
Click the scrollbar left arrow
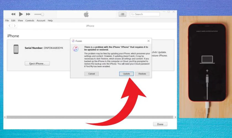[x=5, y=117]
